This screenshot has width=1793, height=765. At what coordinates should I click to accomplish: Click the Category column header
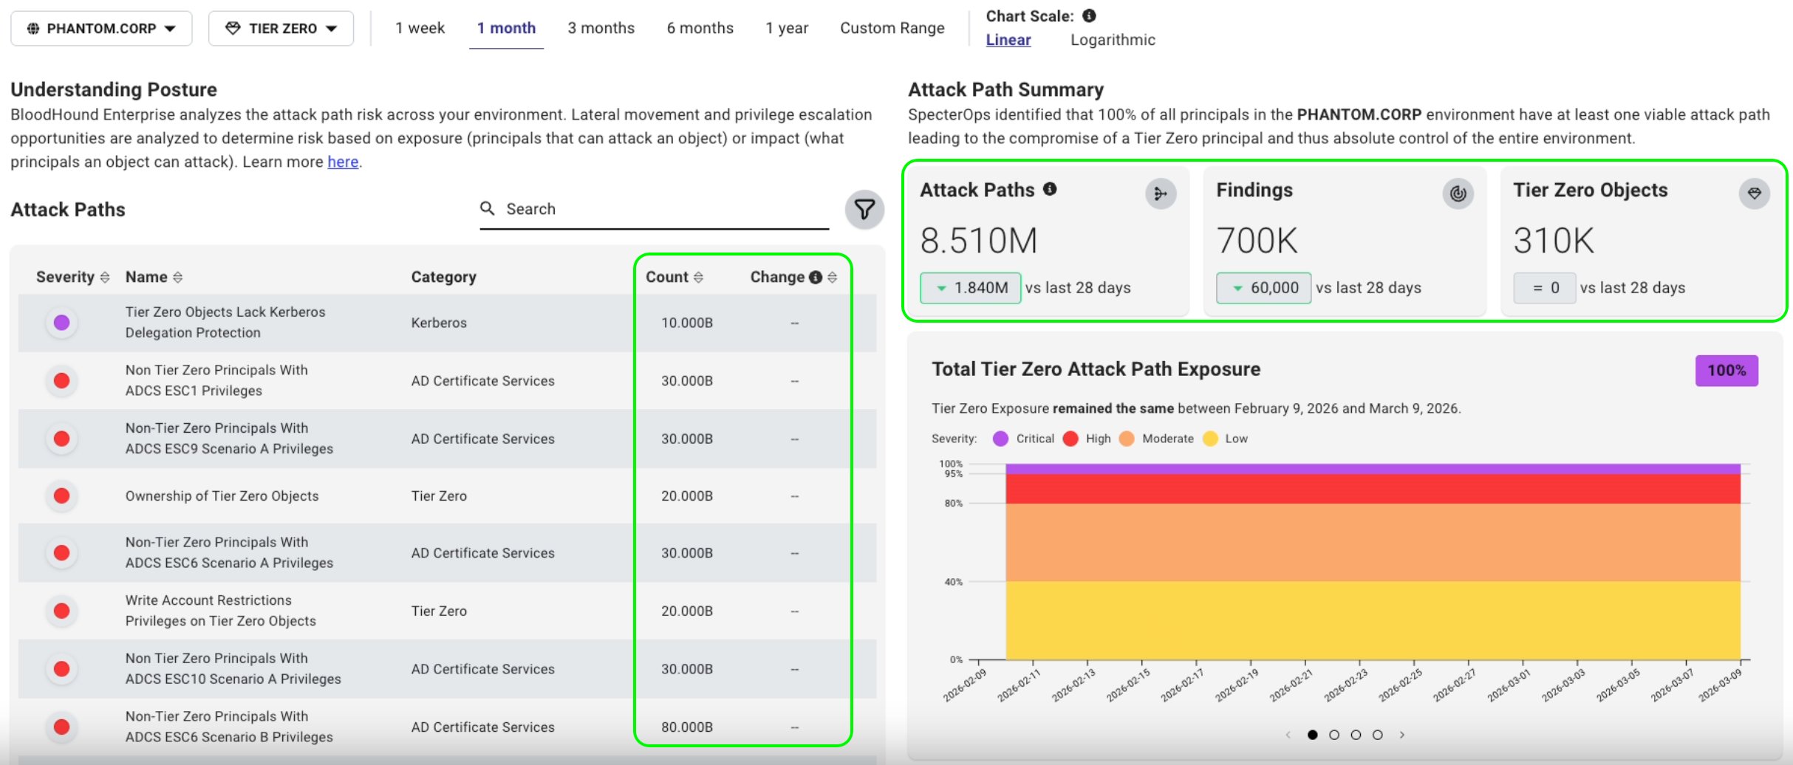point(443,277)
